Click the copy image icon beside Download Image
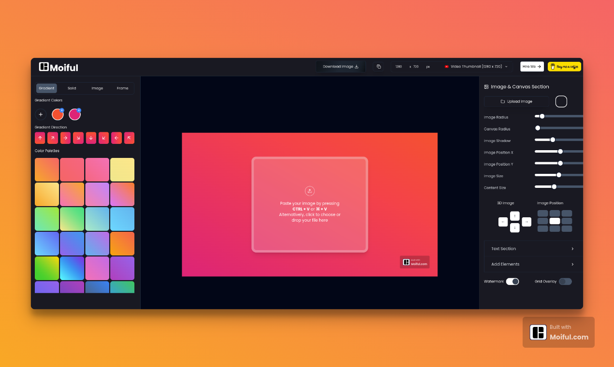The image size is (614, 367). click(x=379, y=66)
